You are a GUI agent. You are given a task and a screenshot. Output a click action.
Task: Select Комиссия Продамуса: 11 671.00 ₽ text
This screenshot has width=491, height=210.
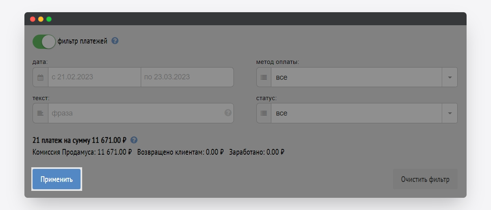(x=82, y=152)
